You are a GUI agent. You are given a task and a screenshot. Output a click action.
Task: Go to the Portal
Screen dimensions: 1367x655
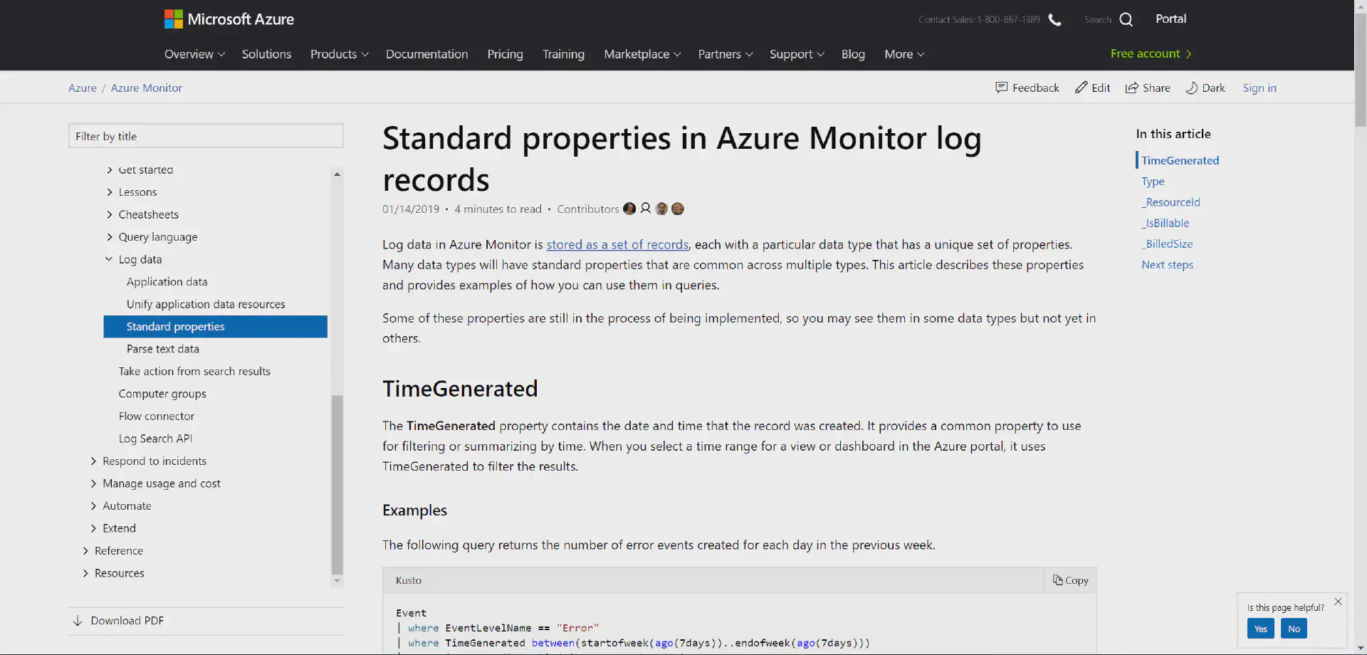(1170, 19)
